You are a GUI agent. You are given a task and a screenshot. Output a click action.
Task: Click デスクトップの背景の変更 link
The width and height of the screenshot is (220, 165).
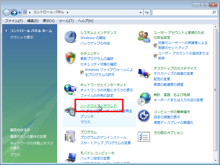pos(174,73)
